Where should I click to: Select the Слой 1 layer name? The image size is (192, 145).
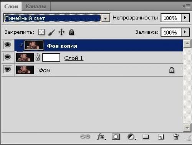(74, 58)
